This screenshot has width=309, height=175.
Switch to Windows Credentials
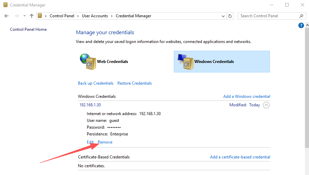click(222, 62)
